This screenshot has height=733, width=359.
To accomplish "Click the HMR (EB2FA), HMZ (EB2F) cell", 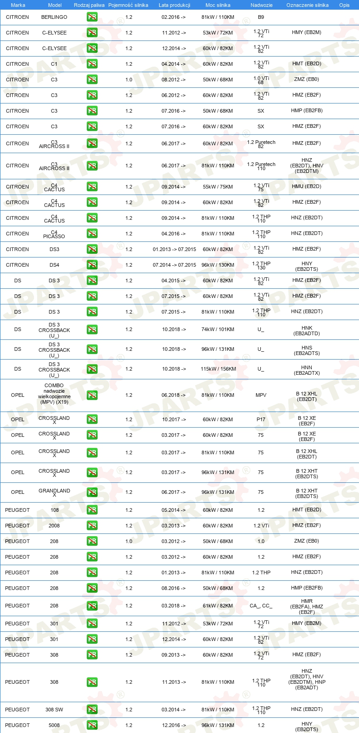I will point(307,607).
